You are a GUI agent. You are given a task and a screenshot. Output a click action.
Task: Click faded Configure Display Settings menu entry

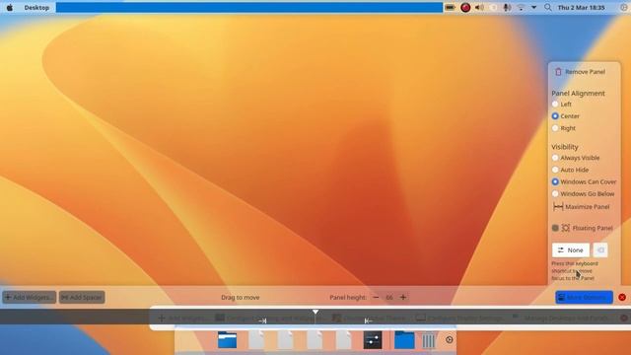click(459, 318)
